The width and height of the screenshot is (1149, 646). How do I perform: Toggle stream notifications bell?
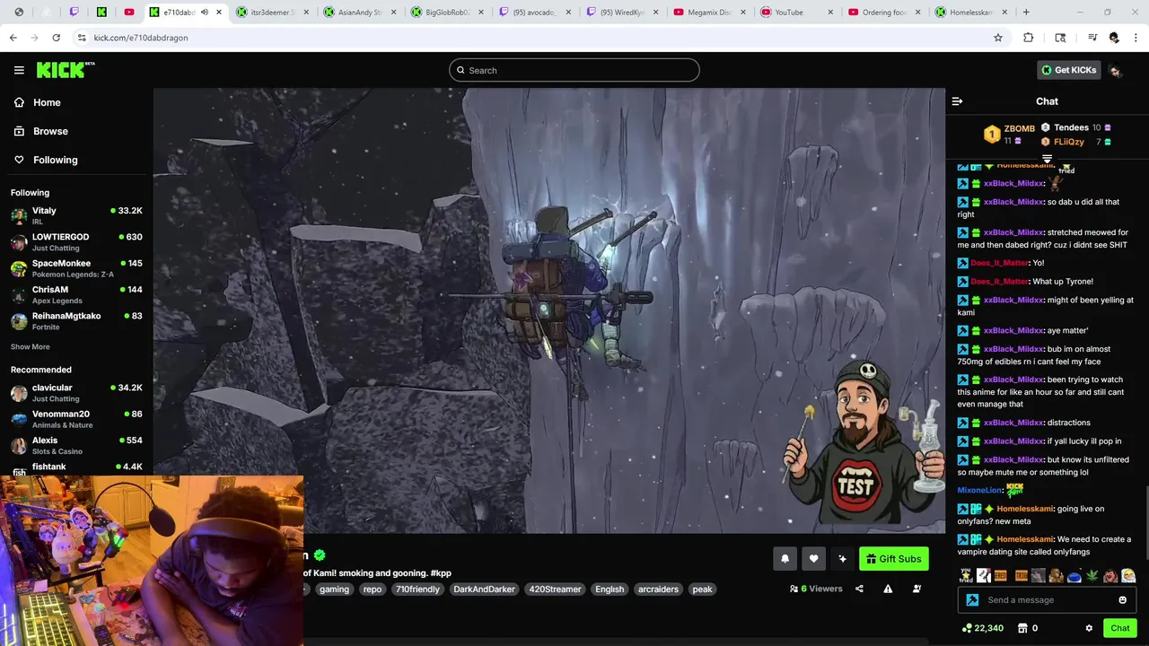tap(785, 559)
